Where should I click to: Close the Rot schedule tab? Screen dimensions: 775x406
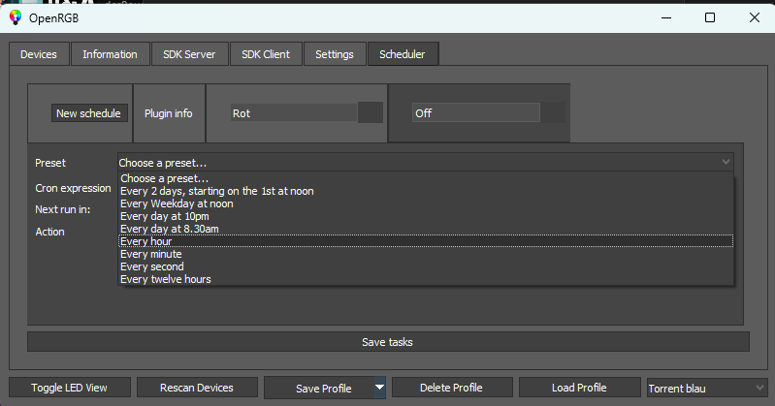(371, 112)
